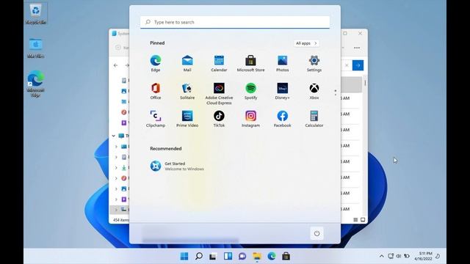
Task: Clear File Explorer's search box
Action: (347, 65)
